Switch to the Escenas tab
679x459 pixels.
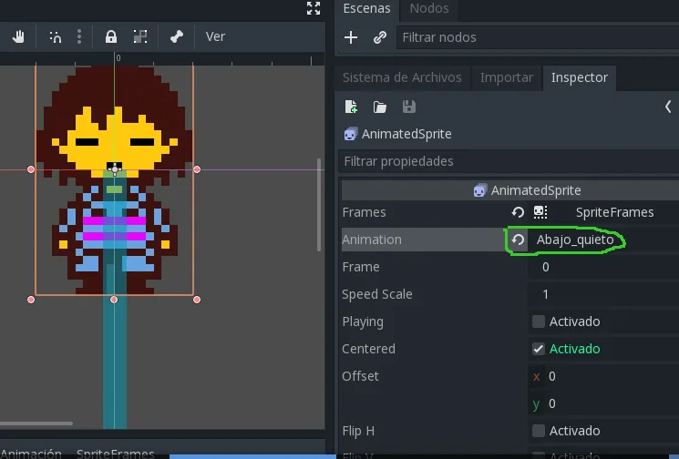tap(366, 8)
